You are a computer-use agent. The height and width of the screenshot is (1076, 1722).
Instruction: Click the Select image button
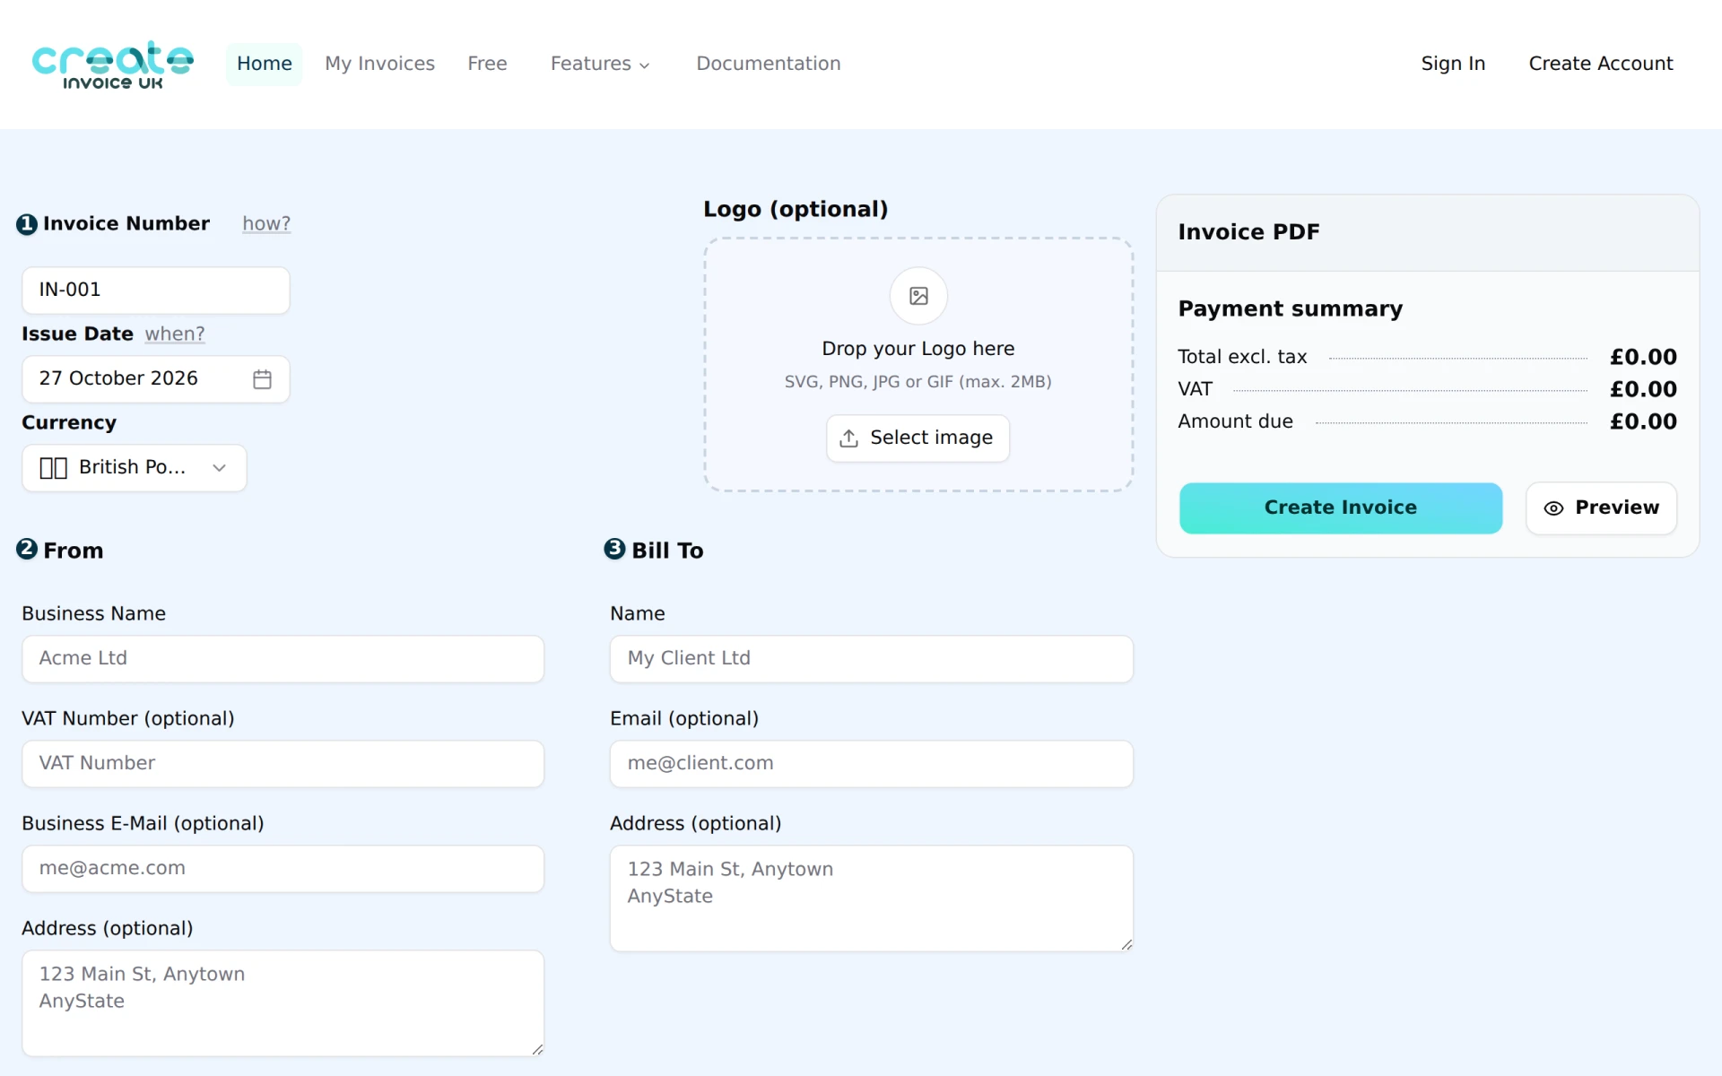tap(918, 438)
